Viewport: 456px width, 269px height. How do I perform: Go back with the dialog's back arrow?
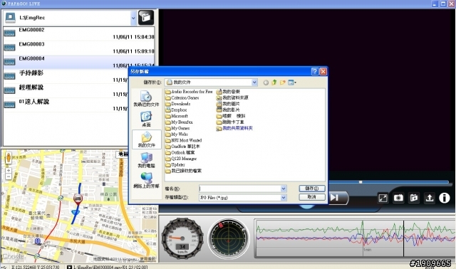point(266,83)
